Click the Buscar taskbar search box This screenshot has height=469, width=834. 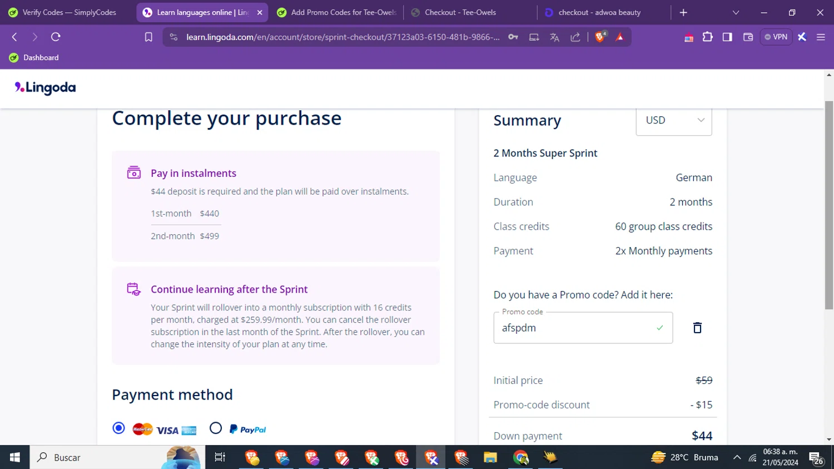tap(117, 457)
